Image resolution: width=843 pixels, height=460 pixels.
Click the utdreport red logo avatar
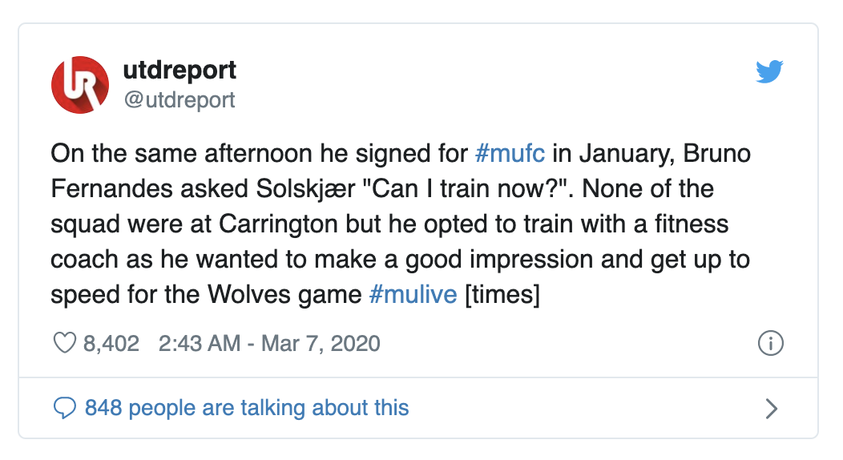coord(80,85)
